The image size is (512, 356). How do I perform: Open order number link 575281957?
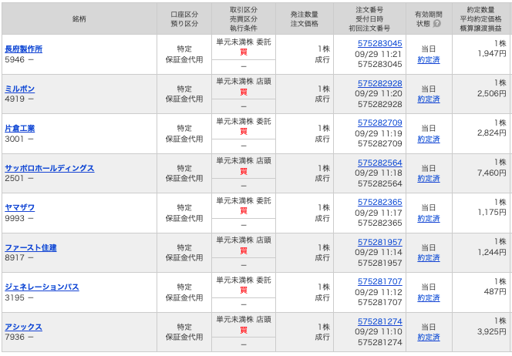click(x=380, y=242)
